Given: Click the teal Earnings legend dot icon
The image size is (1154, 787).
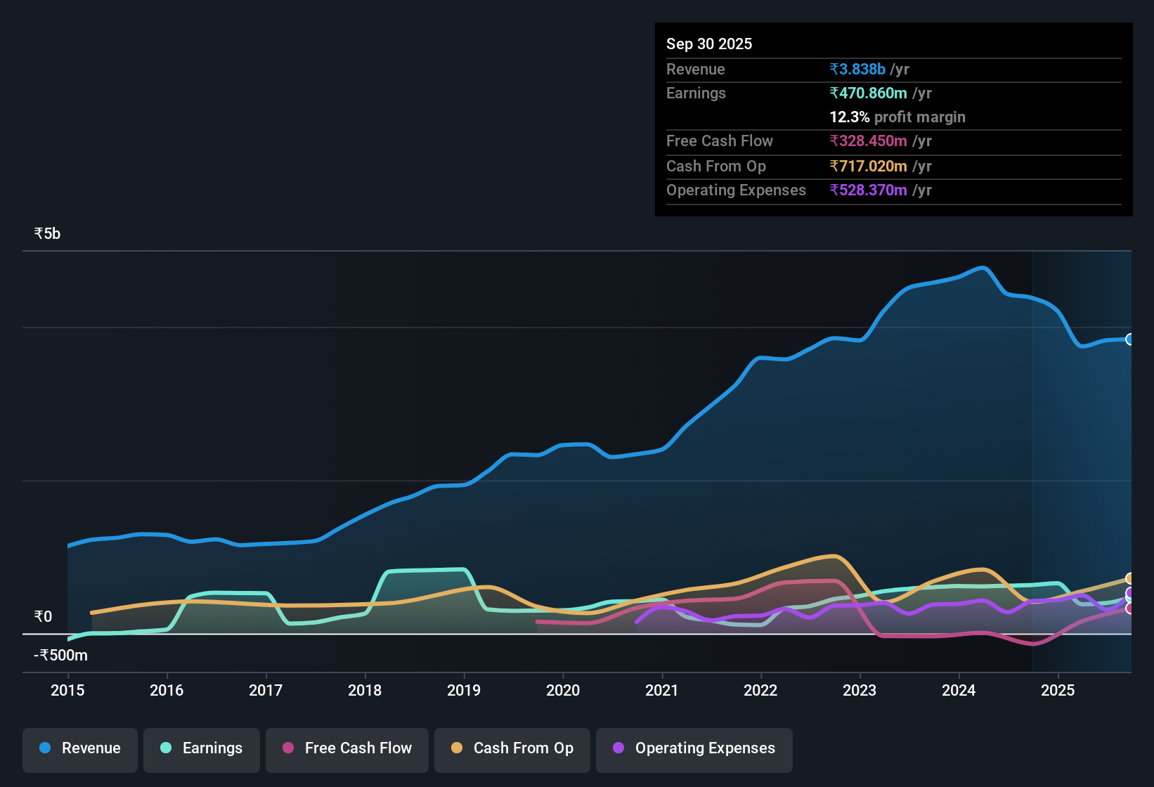Looking at the screenshot, I should click(166, 748).
